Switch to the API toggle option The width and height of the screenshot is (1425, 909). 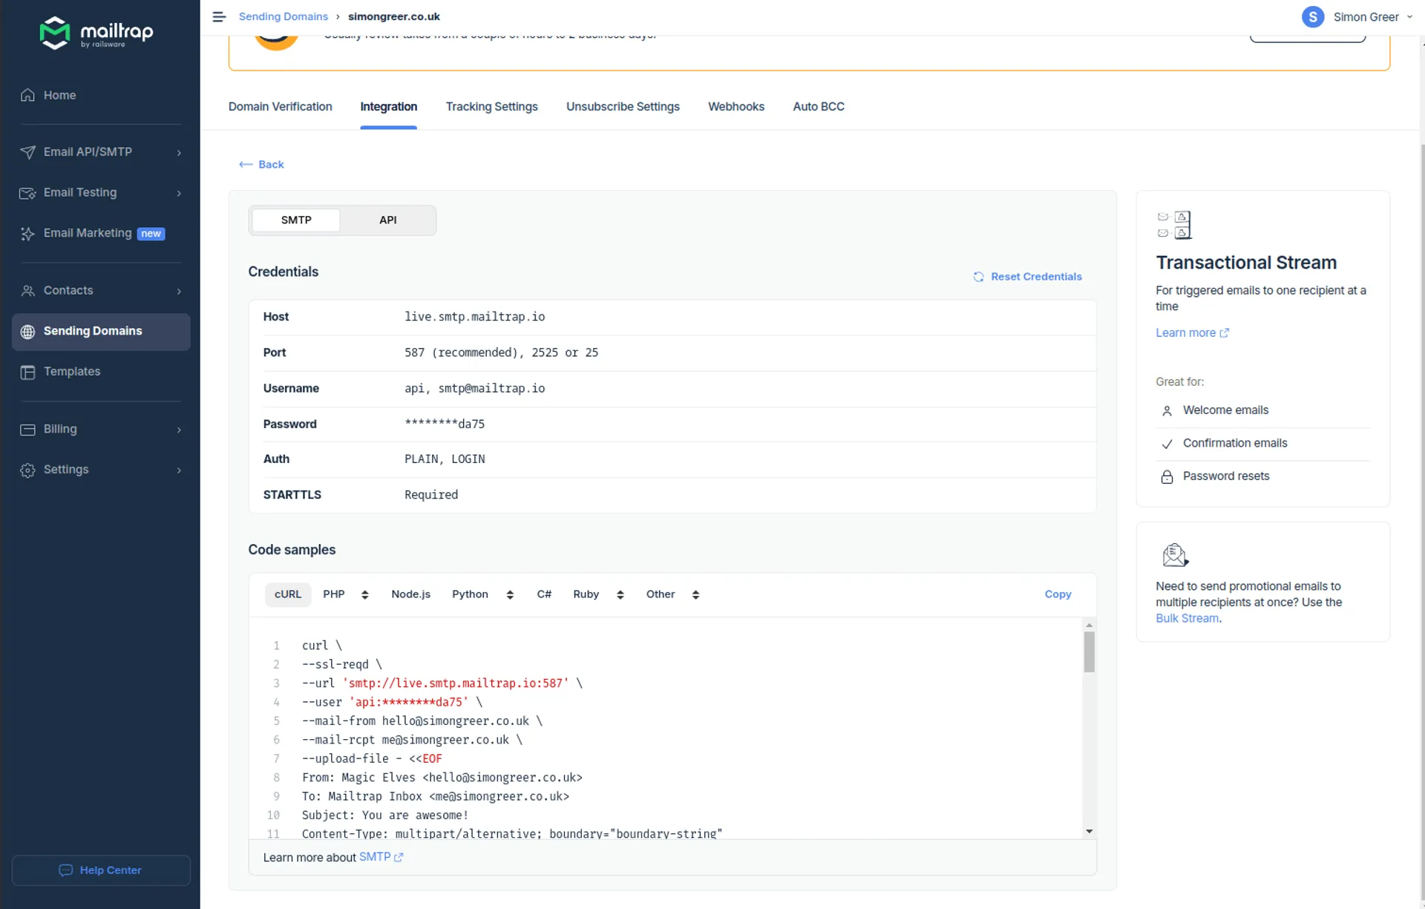[387, 220]
